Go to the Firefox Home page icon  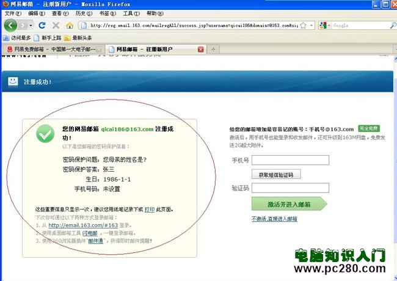tap(70, 26)
